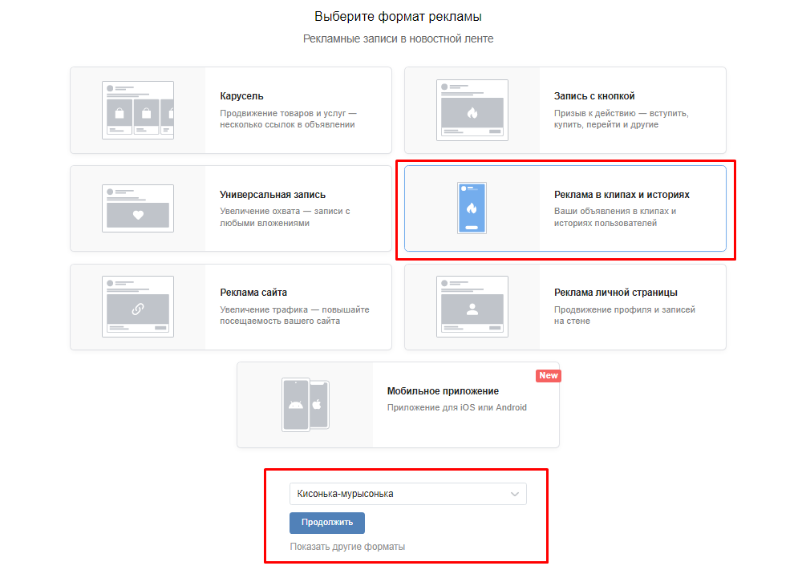Click heading 'Выберите формат рекламы'
The height and width of the screenshot is (574, 802).
[x=398, y=17]
